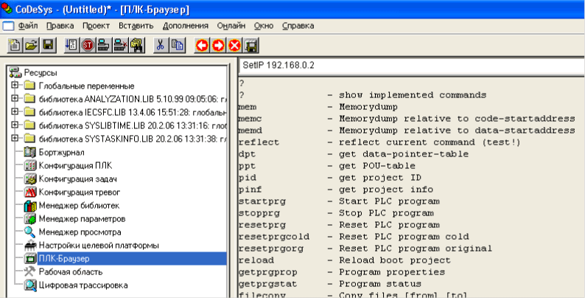Click the scissors Cut icon
Image resolution: width=585 pixels, height=298 pixels.
click(x=161, y=46)
